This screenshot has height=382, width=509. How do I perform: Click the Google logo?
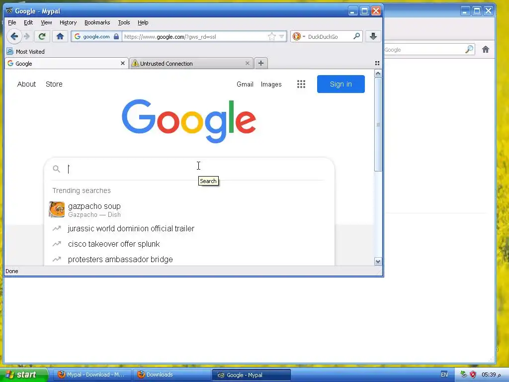point(189,121)
